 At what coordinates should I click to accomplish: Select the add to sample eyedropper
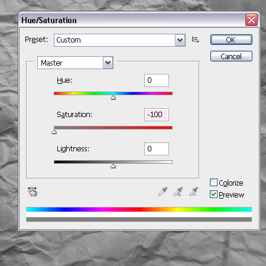pyautogui.click(x=178, y=192)
